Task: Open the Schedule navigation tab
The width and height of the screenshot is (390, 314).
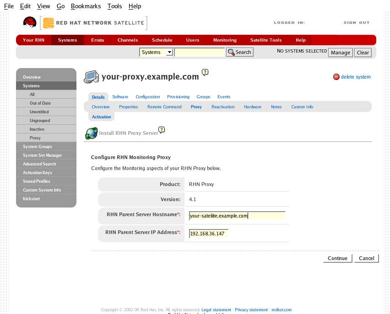Action: (162, 40)
